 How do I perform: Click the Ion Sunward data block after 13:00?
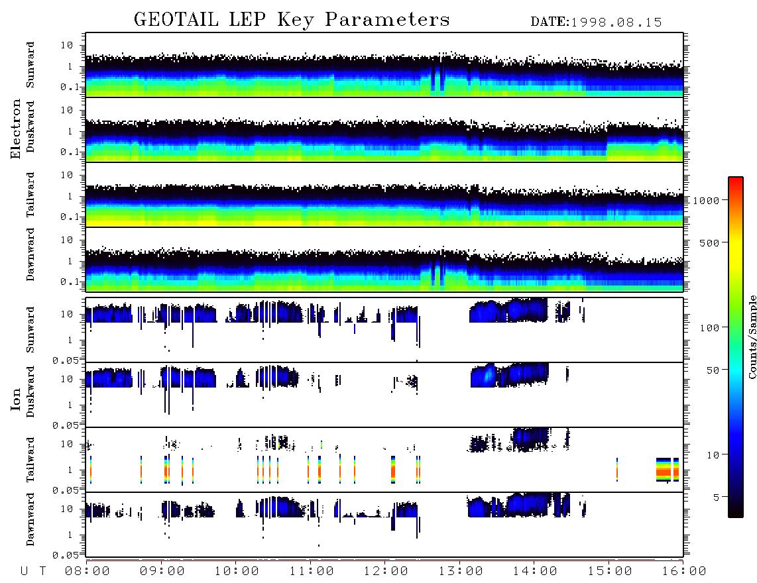pos(508,311)
